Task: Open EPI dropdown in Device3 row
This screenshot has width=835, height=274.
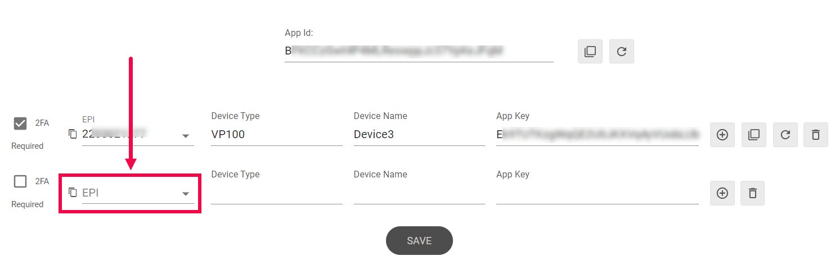Action: 186,135
